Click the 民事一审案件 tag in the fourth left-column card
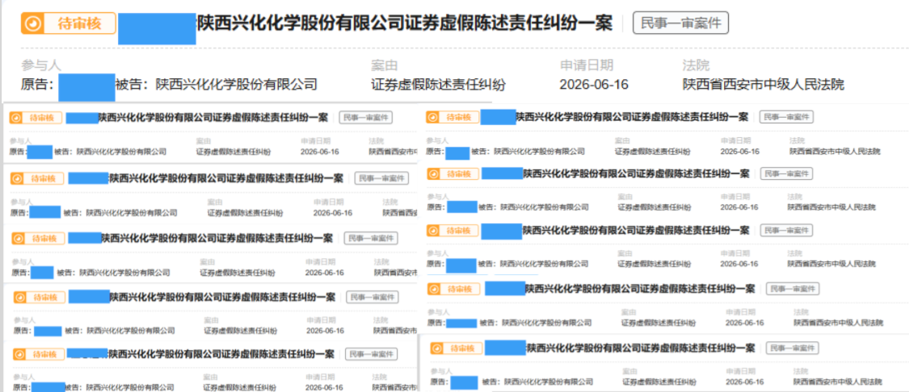The height and width of the screenshot is (392, 909). coord(372,297)
